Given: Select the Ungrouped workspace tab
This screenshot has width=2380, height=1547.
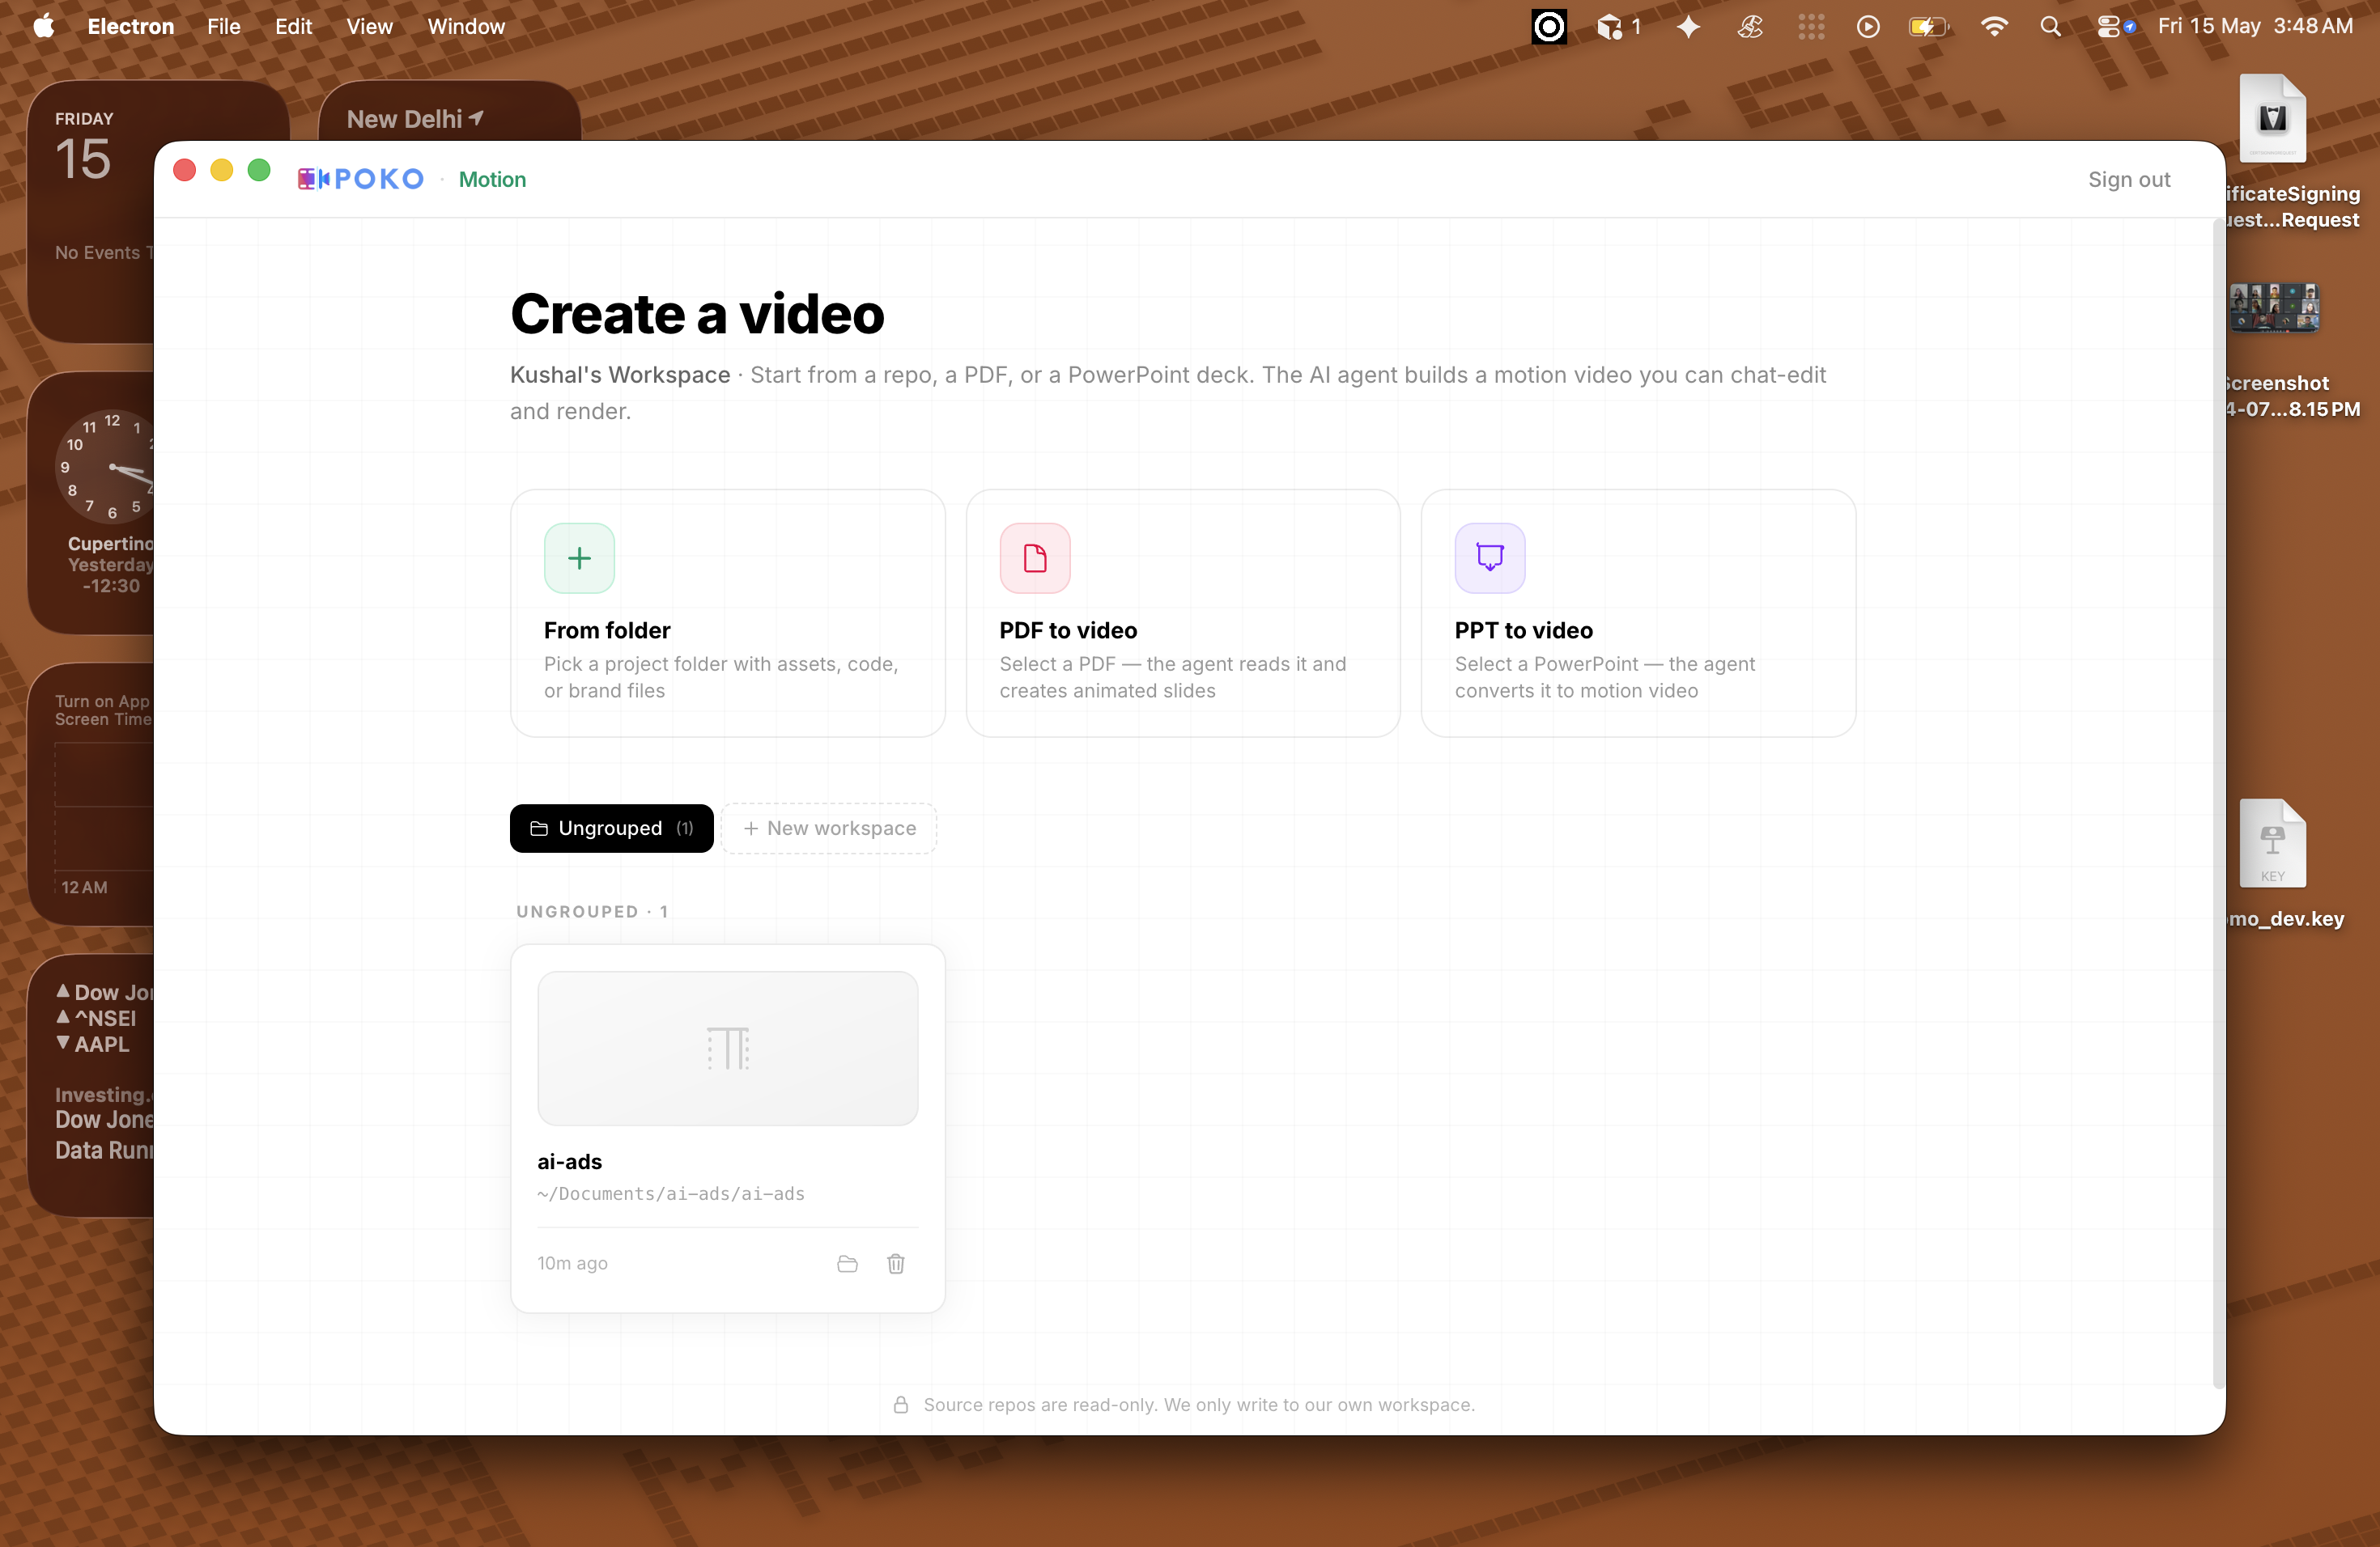Looking at the screenshot, I should (611, 828).
